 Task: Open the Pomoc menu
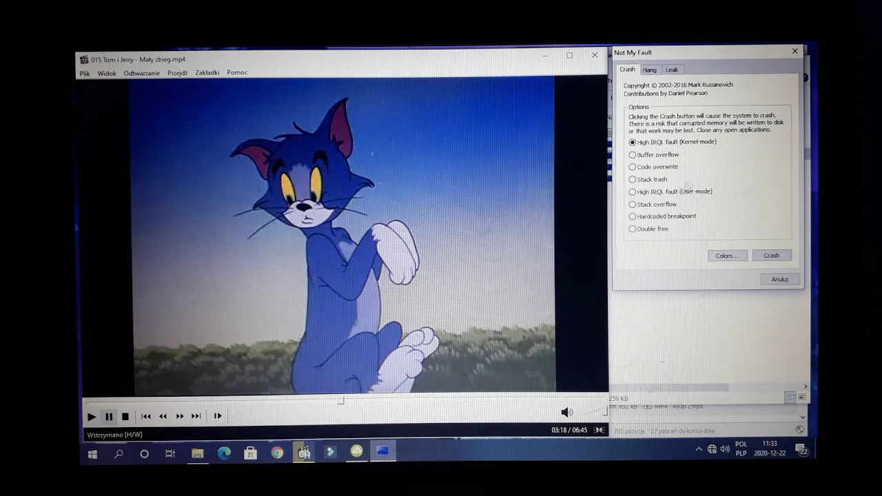237,72
